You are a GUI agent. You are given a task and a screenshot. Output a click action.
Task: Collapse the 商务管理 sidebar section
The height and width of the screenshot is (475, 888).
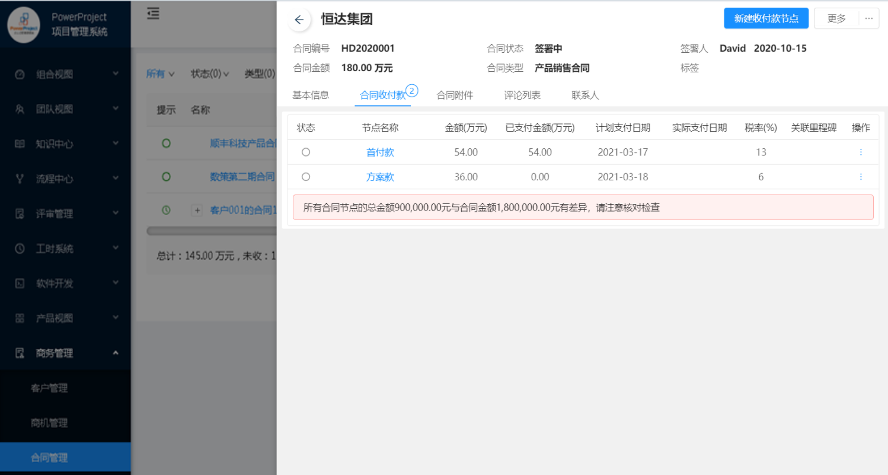click(x=116, y=353)
